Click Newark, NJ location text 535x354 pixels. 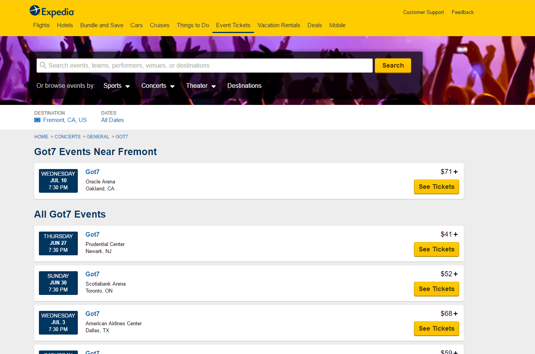pyautogui.click(x=98, y=251)
